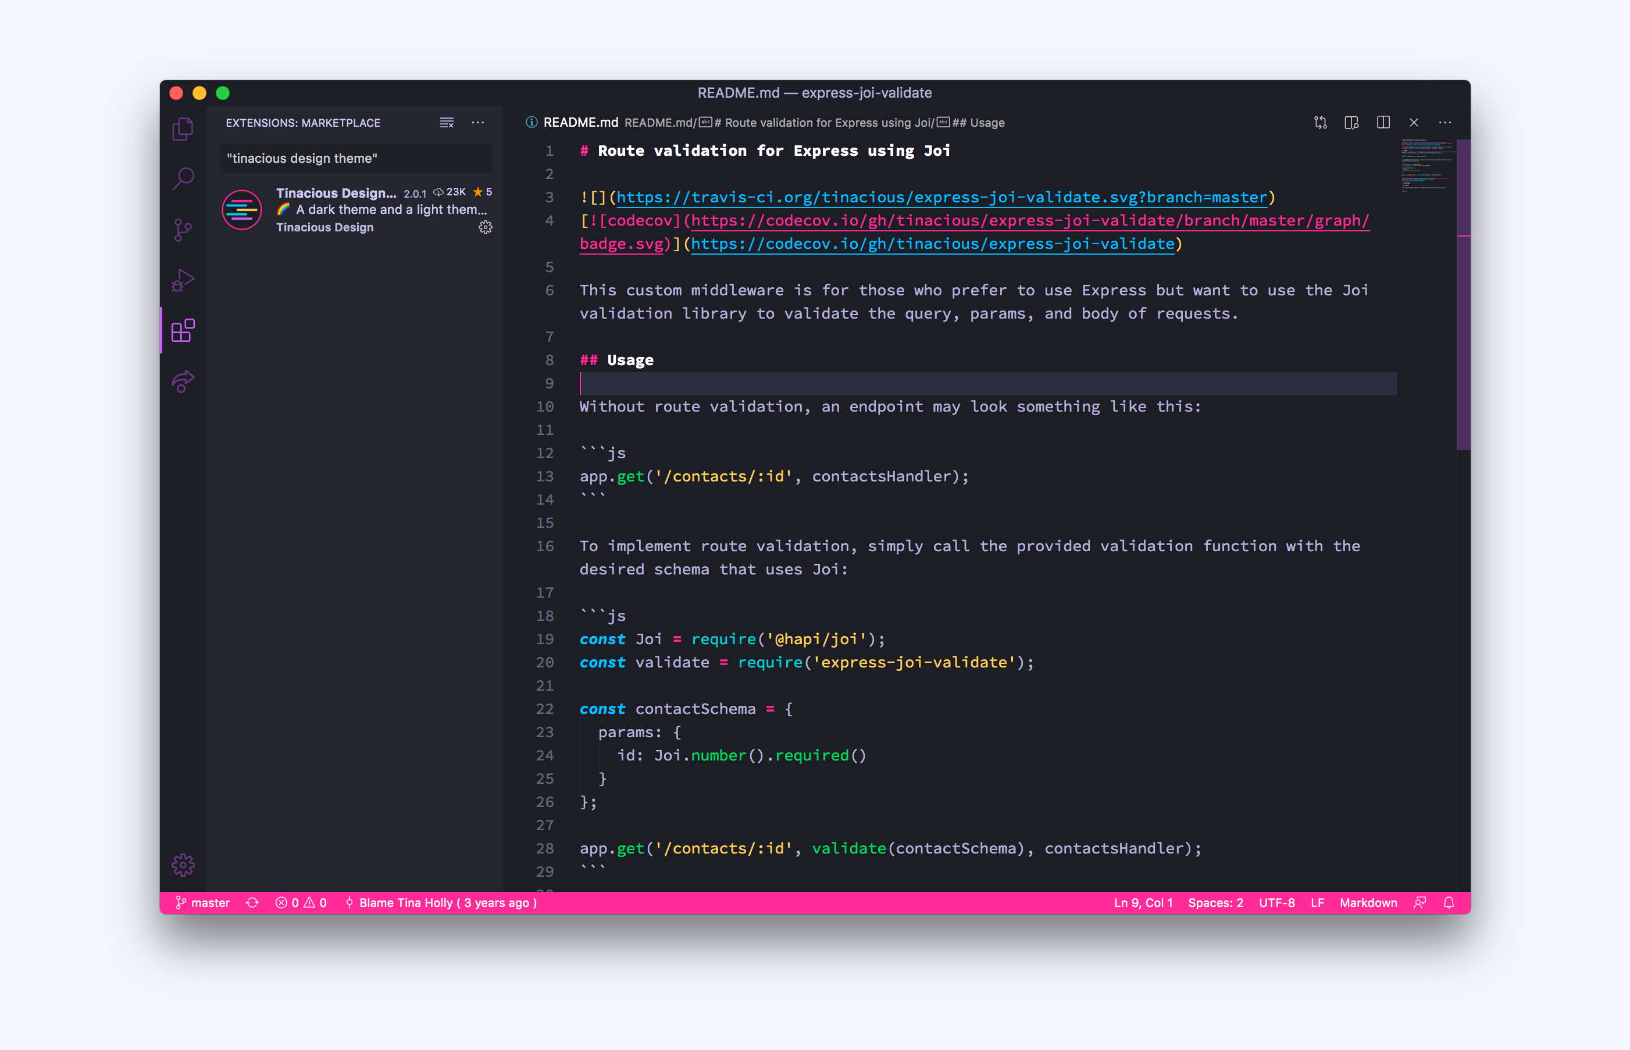
Task: Select language mode Markdown
Action: 1368,903
